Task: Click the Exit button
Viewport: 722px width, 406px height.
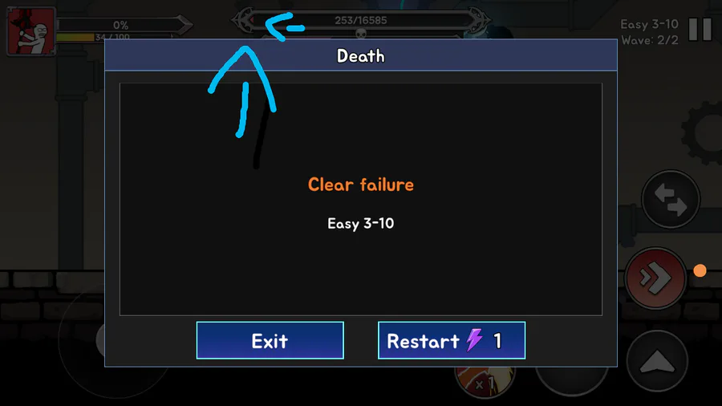Action: [270, 340]
